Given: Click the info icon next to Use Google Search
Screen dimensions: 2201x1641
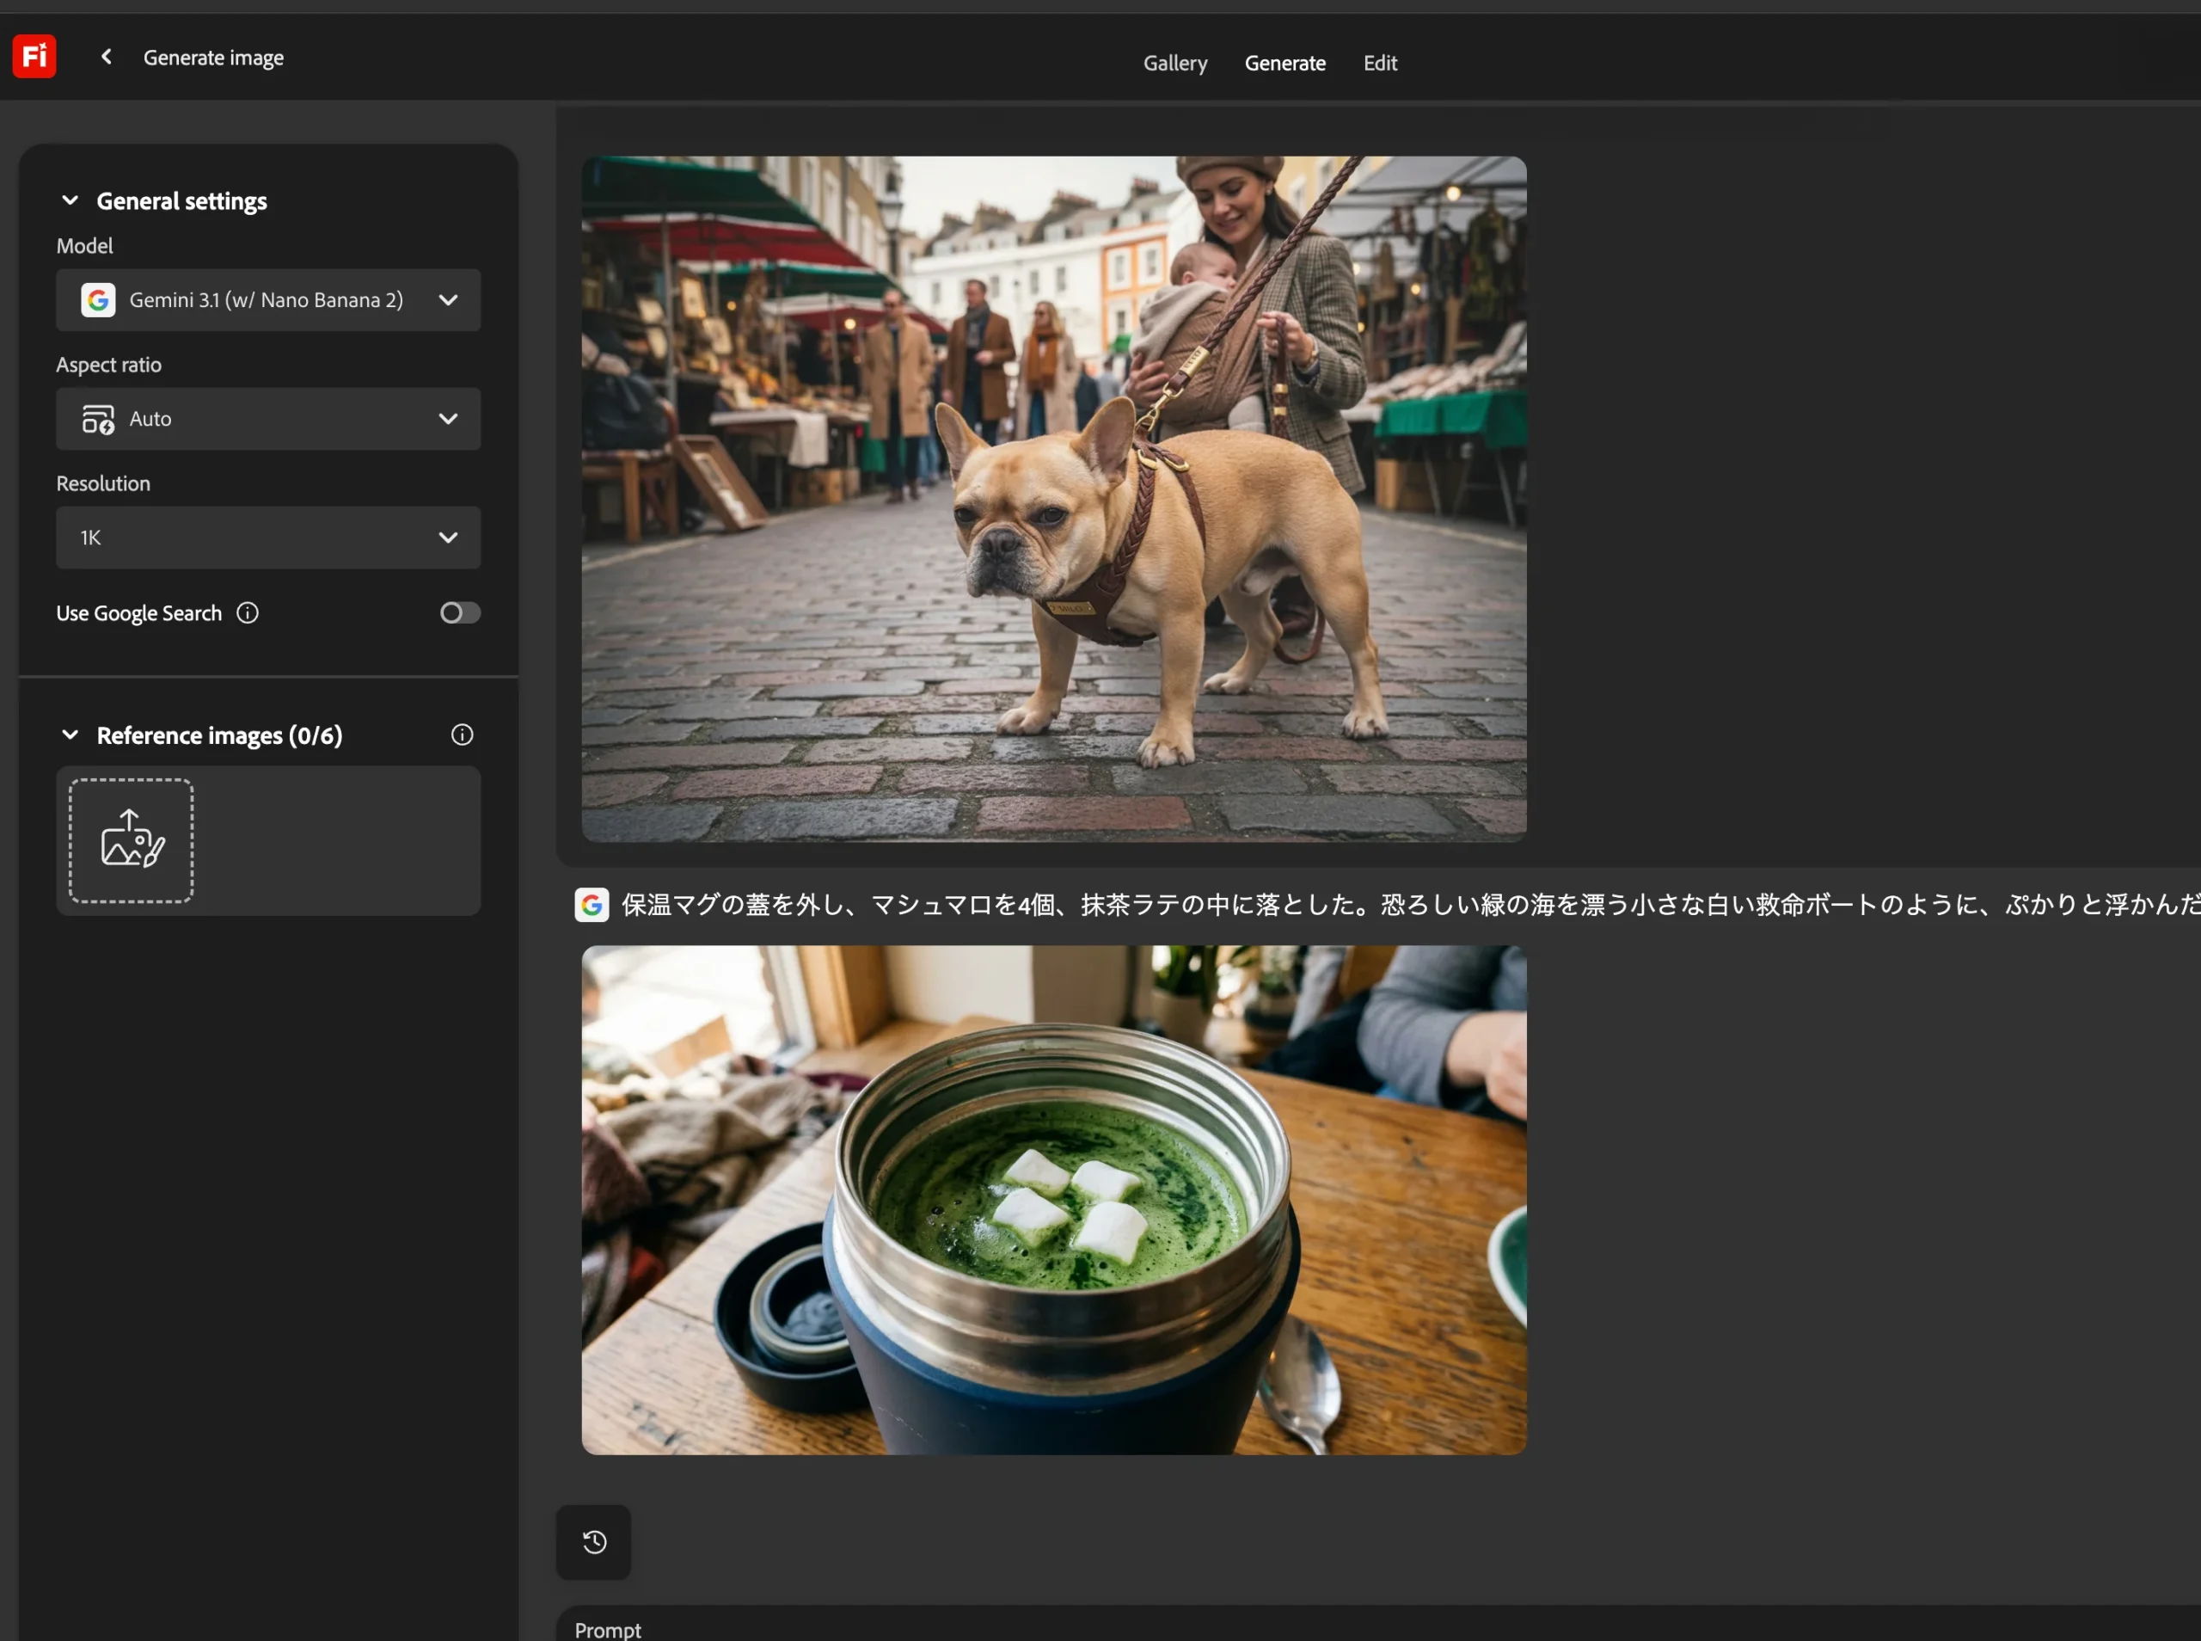Looking at the screenshot, I should pos(248,612).
